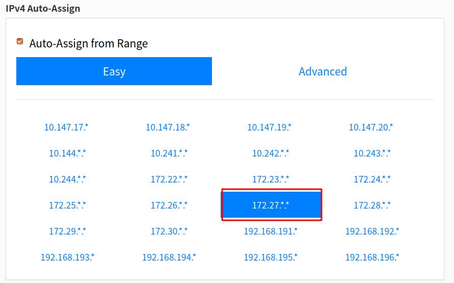454x283 pixels.
Task: Select the 10.147.17.* range
Action: 66,127
